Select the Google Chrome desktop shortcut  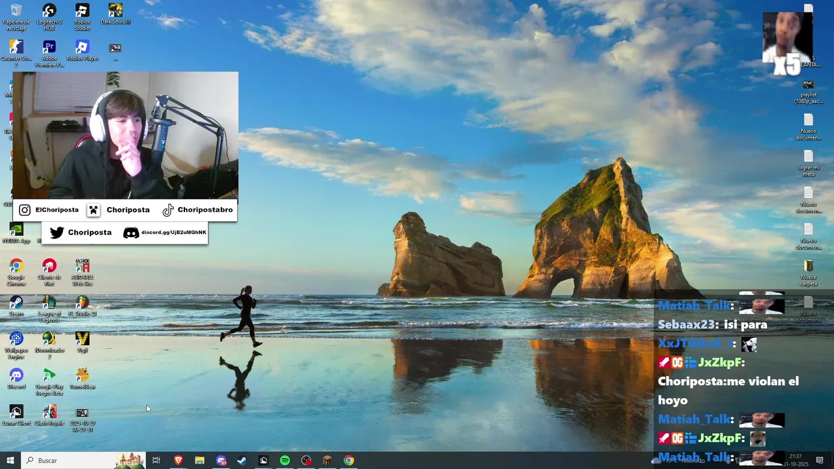pyautogui.click(x=16, y=272)
